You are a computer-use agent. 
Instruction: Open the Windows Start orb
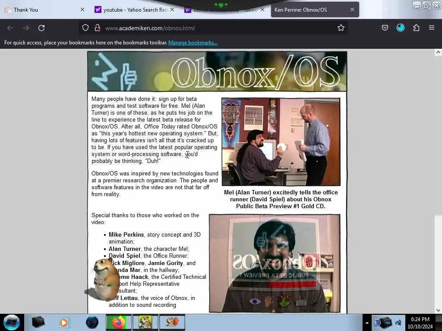pyautogui.click(x=12, y=322)
